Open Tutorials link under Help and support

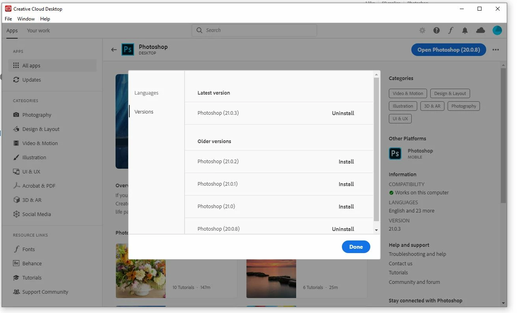[398, 273]
